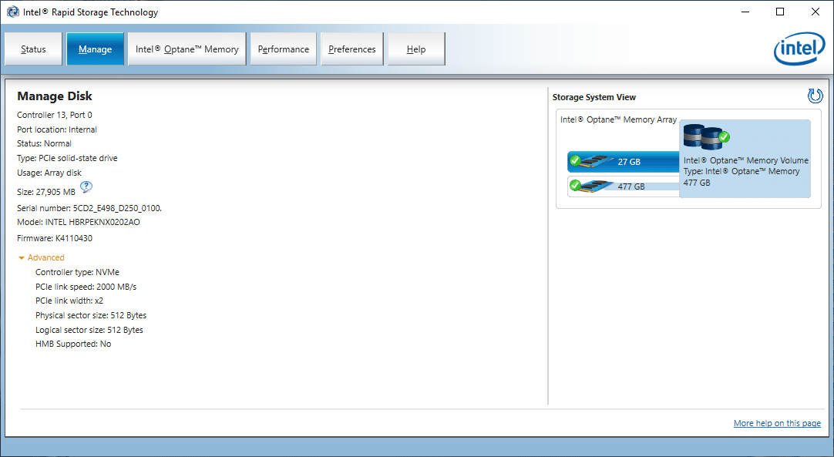Click the Rapid Storage Technology title bar icon
Viewport: 834px width, 457px height.
click(x=13, y=12)
